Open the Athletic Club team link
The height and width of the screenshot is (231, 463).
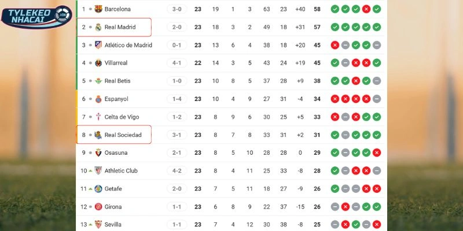[x=121, y=171]
